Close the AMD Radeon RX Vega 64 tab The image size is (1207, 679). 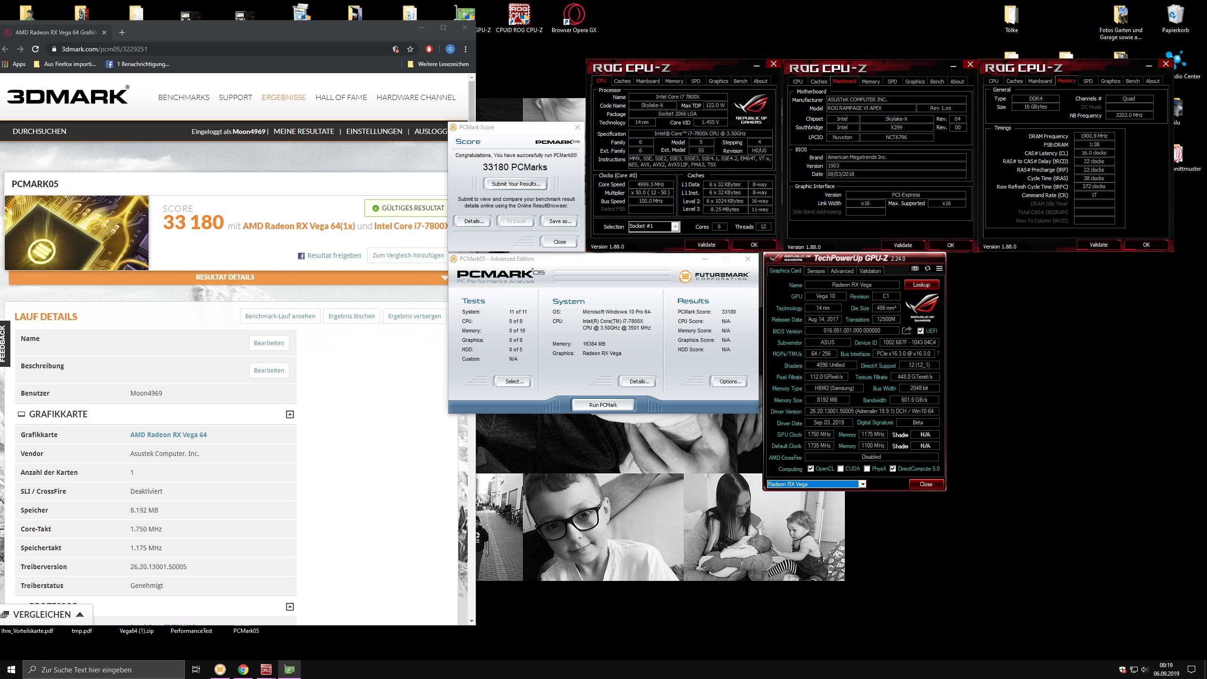104,33
